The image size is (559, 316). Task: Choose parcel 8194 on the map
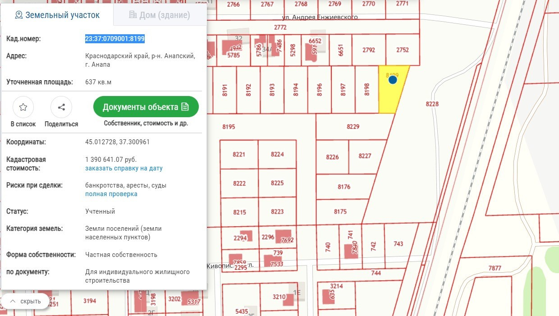(x=296, y=90)
